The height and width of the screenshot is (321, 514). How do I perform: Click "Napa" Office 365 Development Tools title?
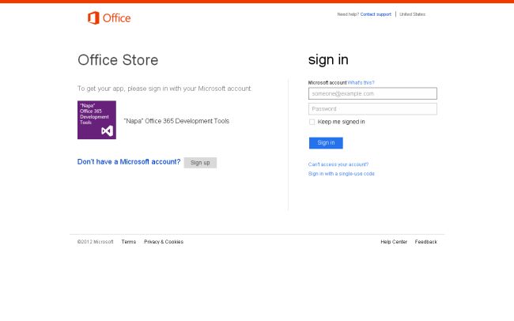(176, 121)
